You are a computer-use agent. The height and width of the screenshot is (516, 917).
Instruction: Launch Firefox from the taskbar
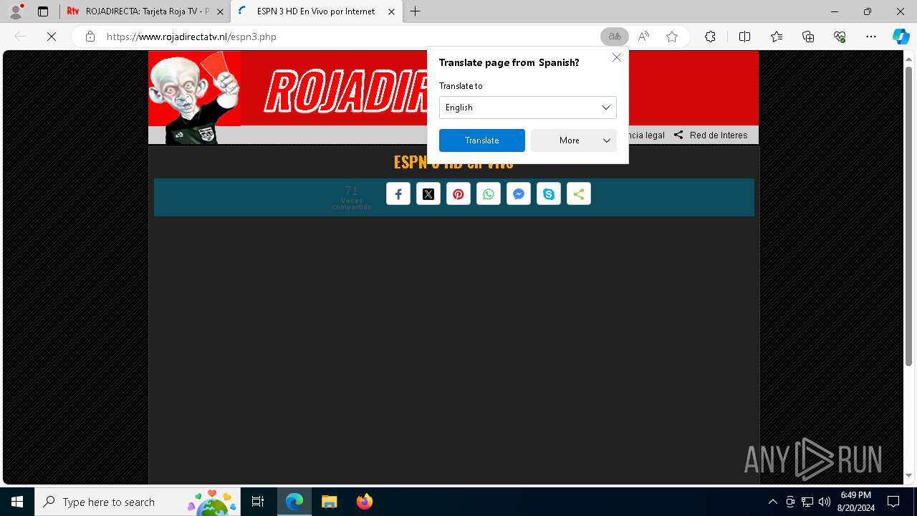tap(364, 502)
